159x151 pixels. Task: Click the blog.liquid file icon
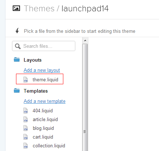[x=25, y=128]
